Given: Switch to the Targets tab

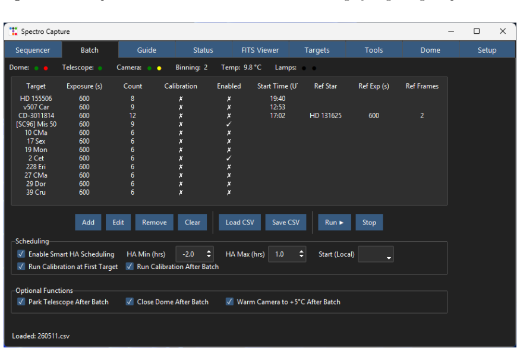Looking at the screenshot, I should pyautogui.click(x=317, y=50).
